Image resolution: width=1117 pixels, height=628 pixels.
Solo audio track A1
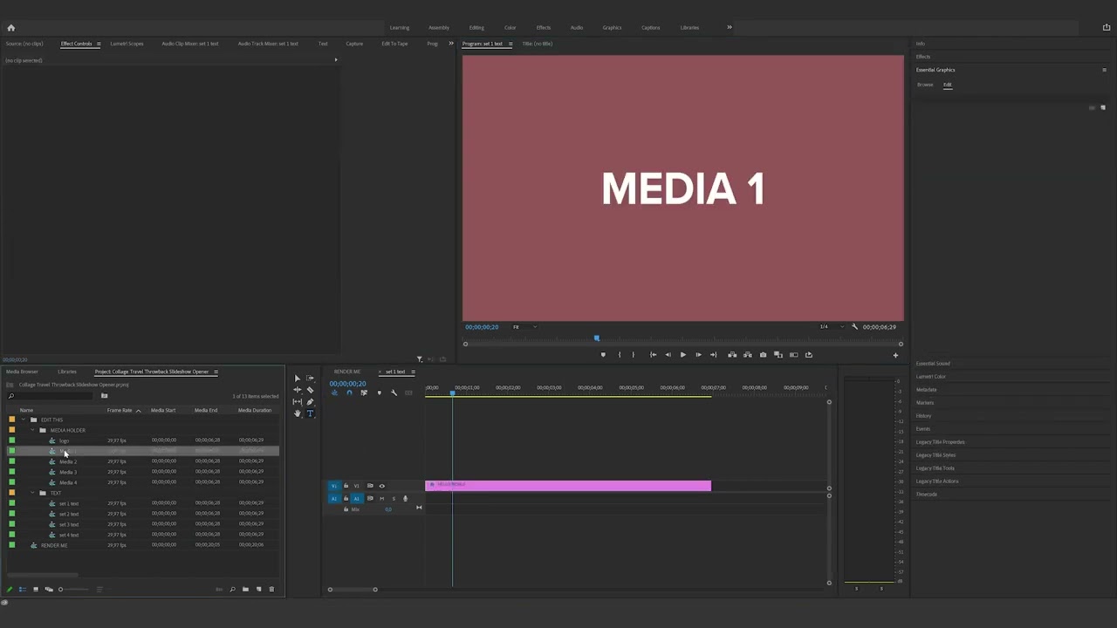(x=393, y=499)
